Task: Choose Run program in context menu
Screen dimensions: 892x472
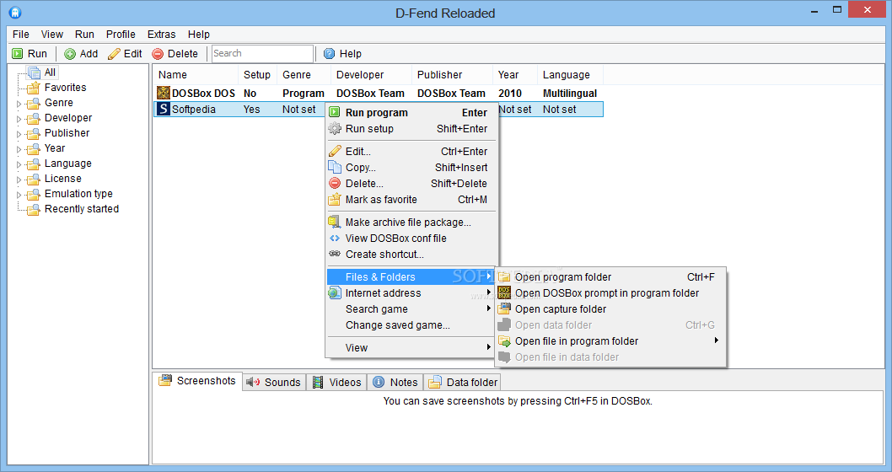Action: 411,113
